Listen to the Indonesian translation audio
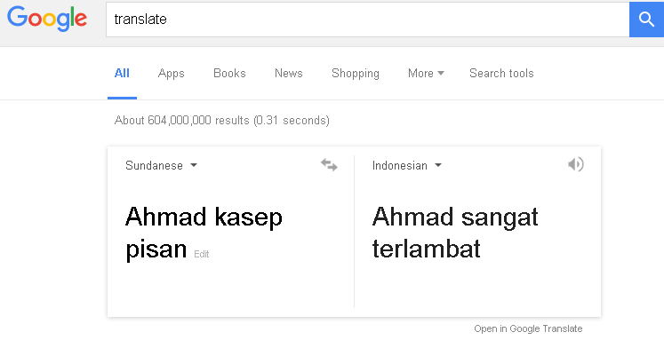Image resolution: width=664 pixels, height=348 pixels. click(576, 164)
